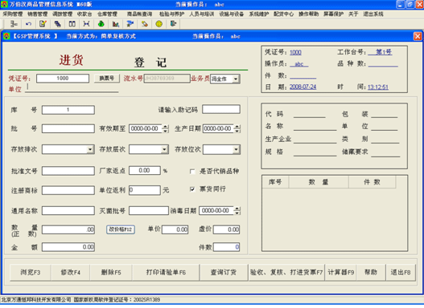
Task: Click the tree-structure icon in the toolbar
Action: [14, 24]
